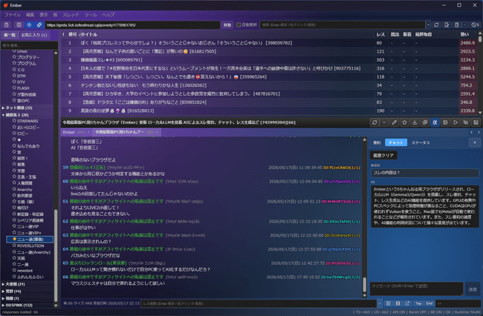Open the thread search history dropdown
Image resolution: width=483 pixels, height=316 pixels.
428,25
